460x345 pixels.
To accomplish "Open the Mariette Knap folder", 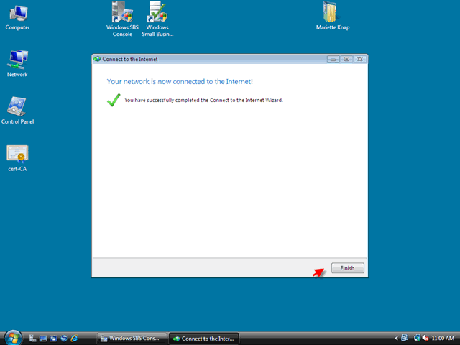I will click(x=333, y=16).
